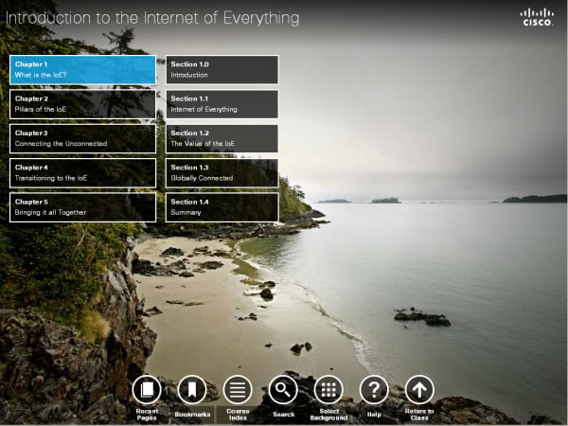
Task: Open the Course Index icon
Action: pos(237,389)
